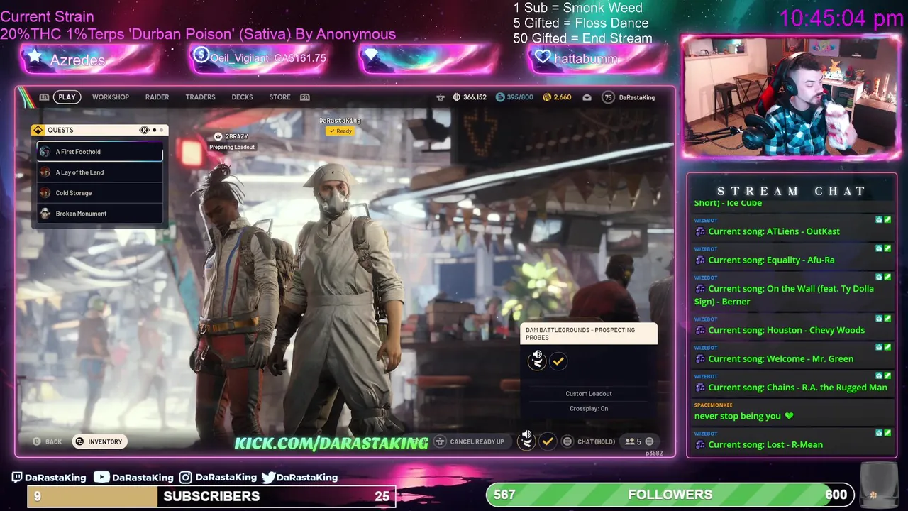Select the A Lay of the Land quest icon

pyautogui.click(x=45, y=172)
